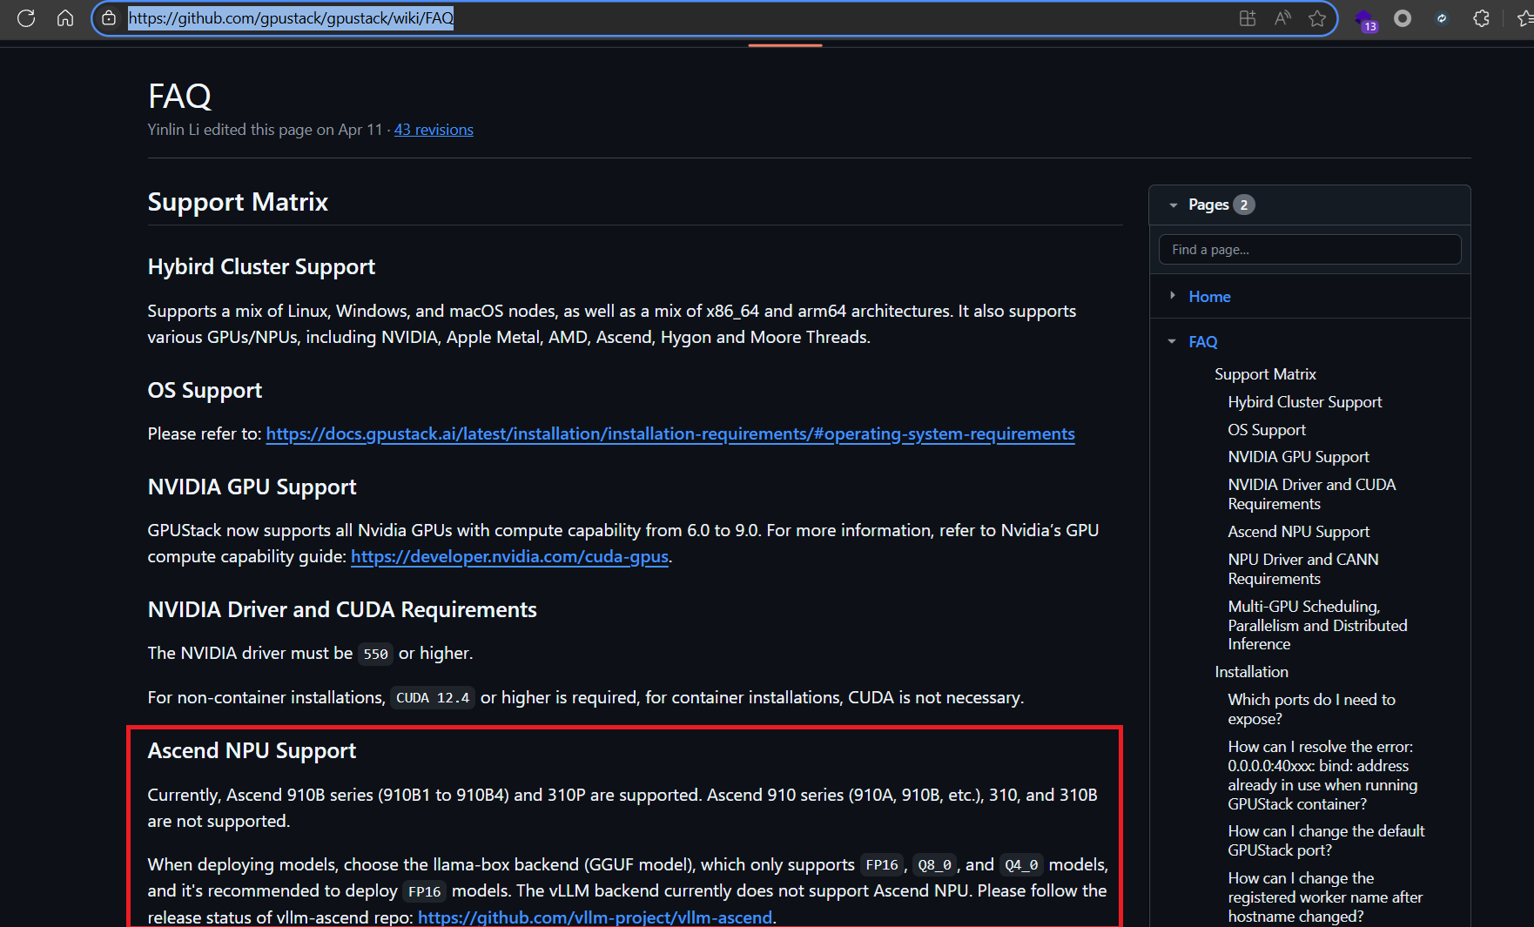Click the Pages panel title
Screen dimensions: 1534x927
(1208, 205)
